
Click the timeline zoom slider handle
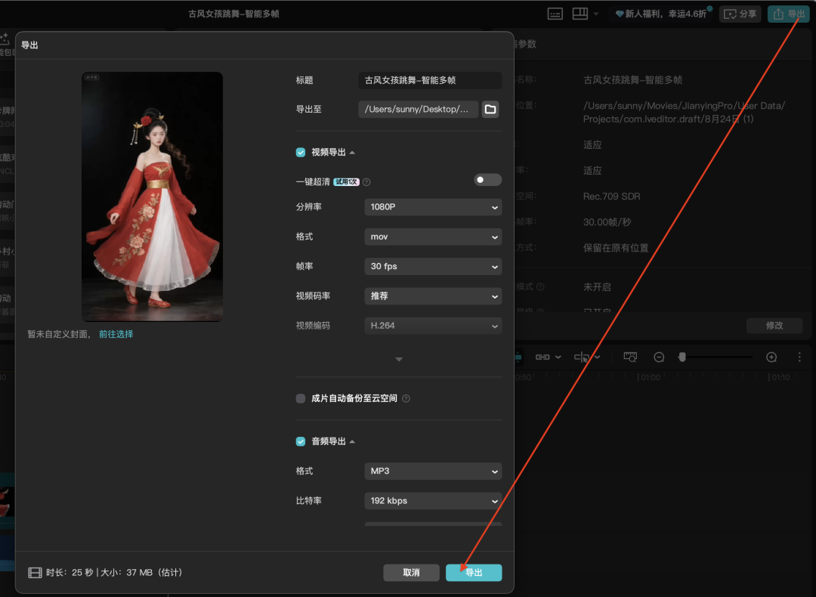click(682, 357)
